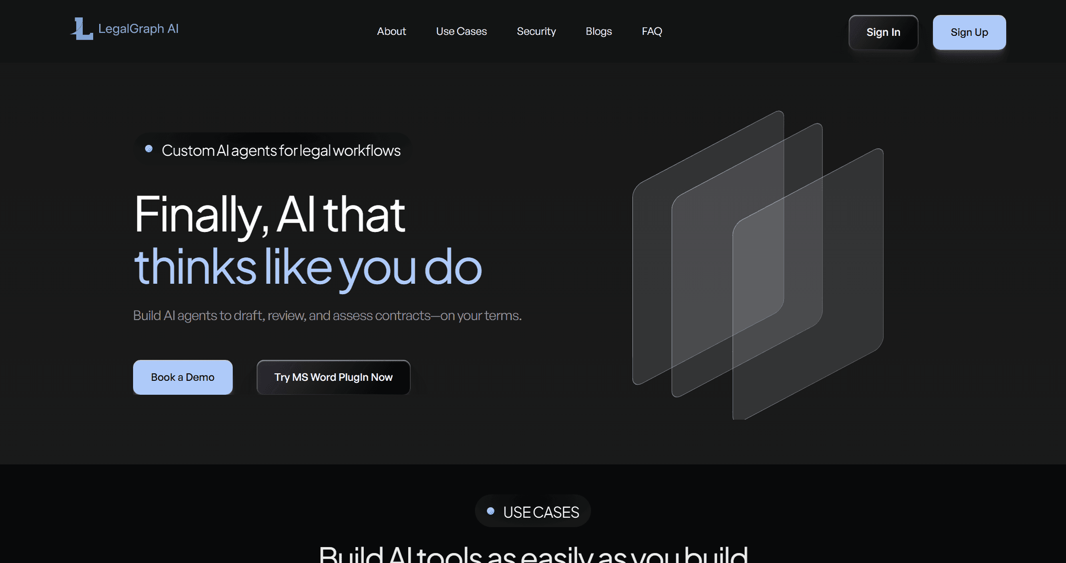Click the 'Build AI agents to draft' subtitle text

click(x=327, y=316)
